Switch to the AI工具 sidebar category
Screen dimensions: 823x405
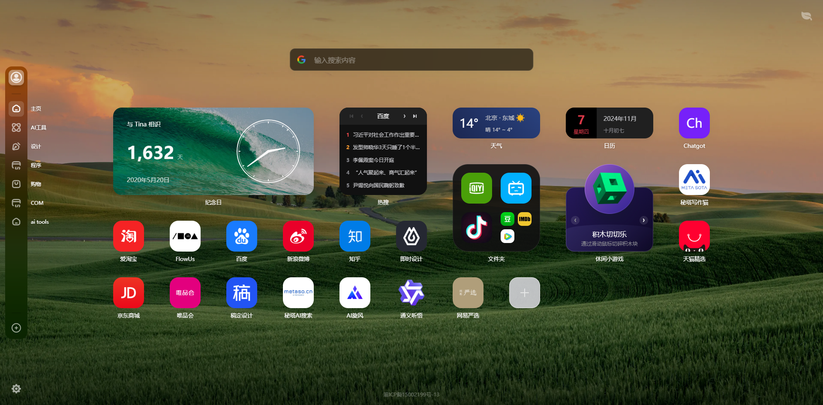tap(16, 127)
